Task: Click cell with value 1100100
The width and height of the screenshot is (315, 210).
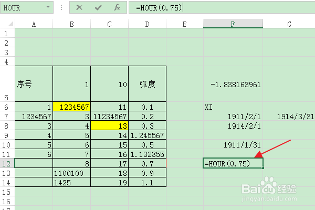Action: 71,173
